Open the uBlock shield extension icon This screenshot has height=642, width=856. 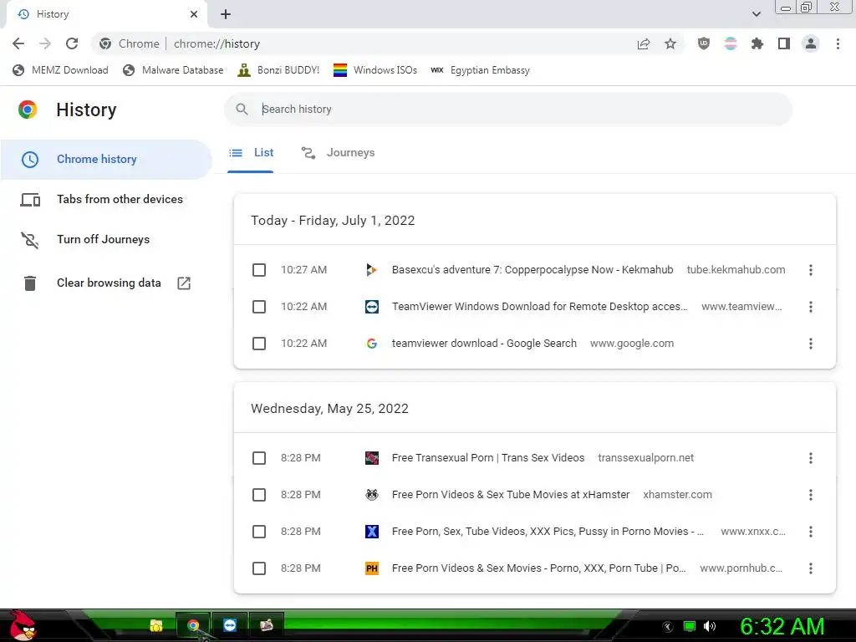tap(704, 43)
